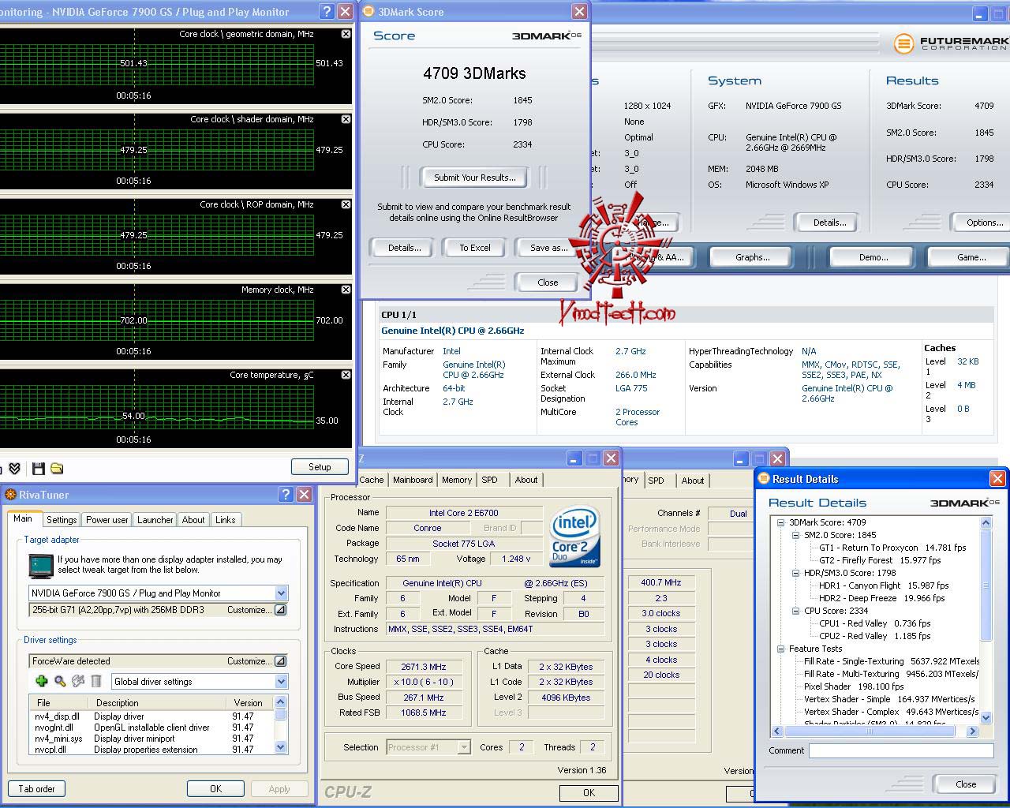Collapse the Feature Tests tree node
The height and width of the screenshot is (808, 1010).
tap(781, 649)
